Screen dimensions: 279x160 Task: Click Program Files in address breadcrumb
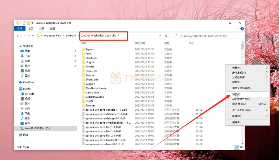pos(52,36)
